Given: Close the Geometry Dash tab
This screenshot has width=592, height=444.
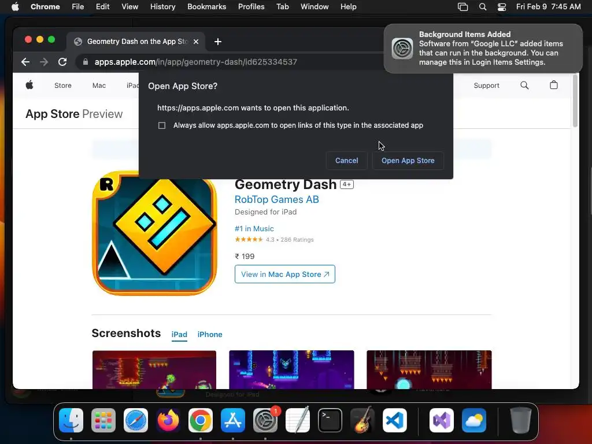Looking at the screenshot, I should click(196, 42).
